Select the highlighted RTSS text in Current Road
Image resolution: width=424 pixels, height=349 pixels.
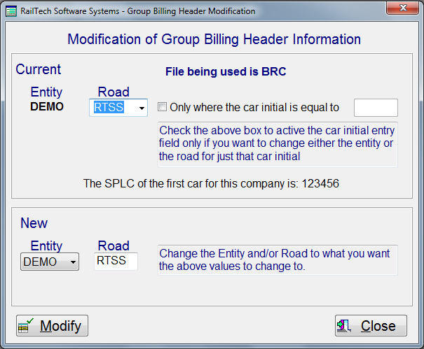coord(109,108)
